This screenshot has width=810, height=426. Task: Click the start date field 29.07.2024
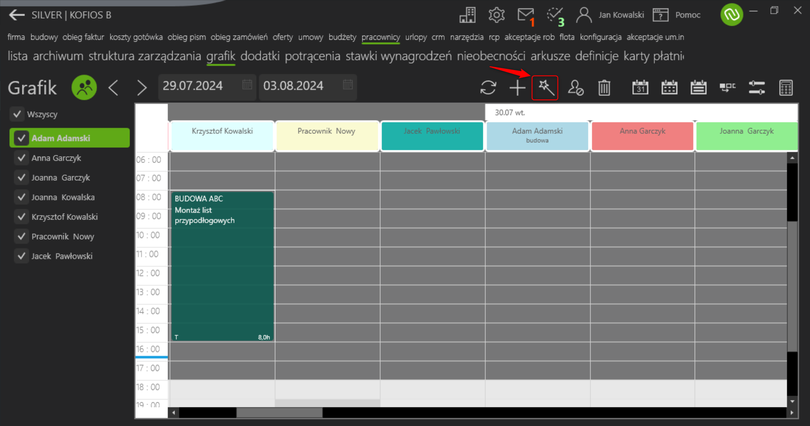pos(207,87)
